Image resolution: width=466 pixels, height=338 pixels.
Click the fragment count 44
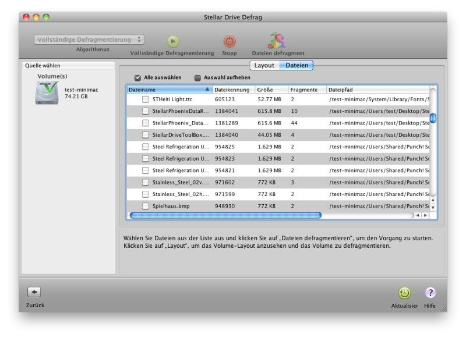[294, 123]
